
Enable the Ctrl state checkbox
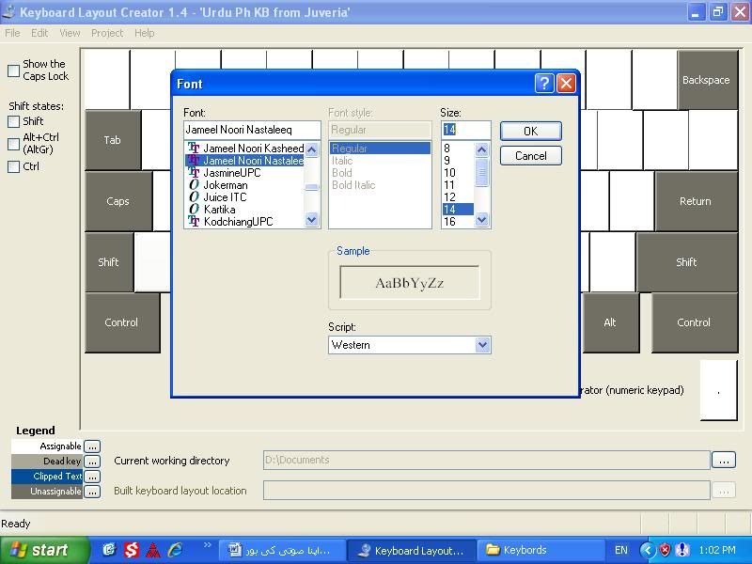pyautogui.click(x=14, y=166)
